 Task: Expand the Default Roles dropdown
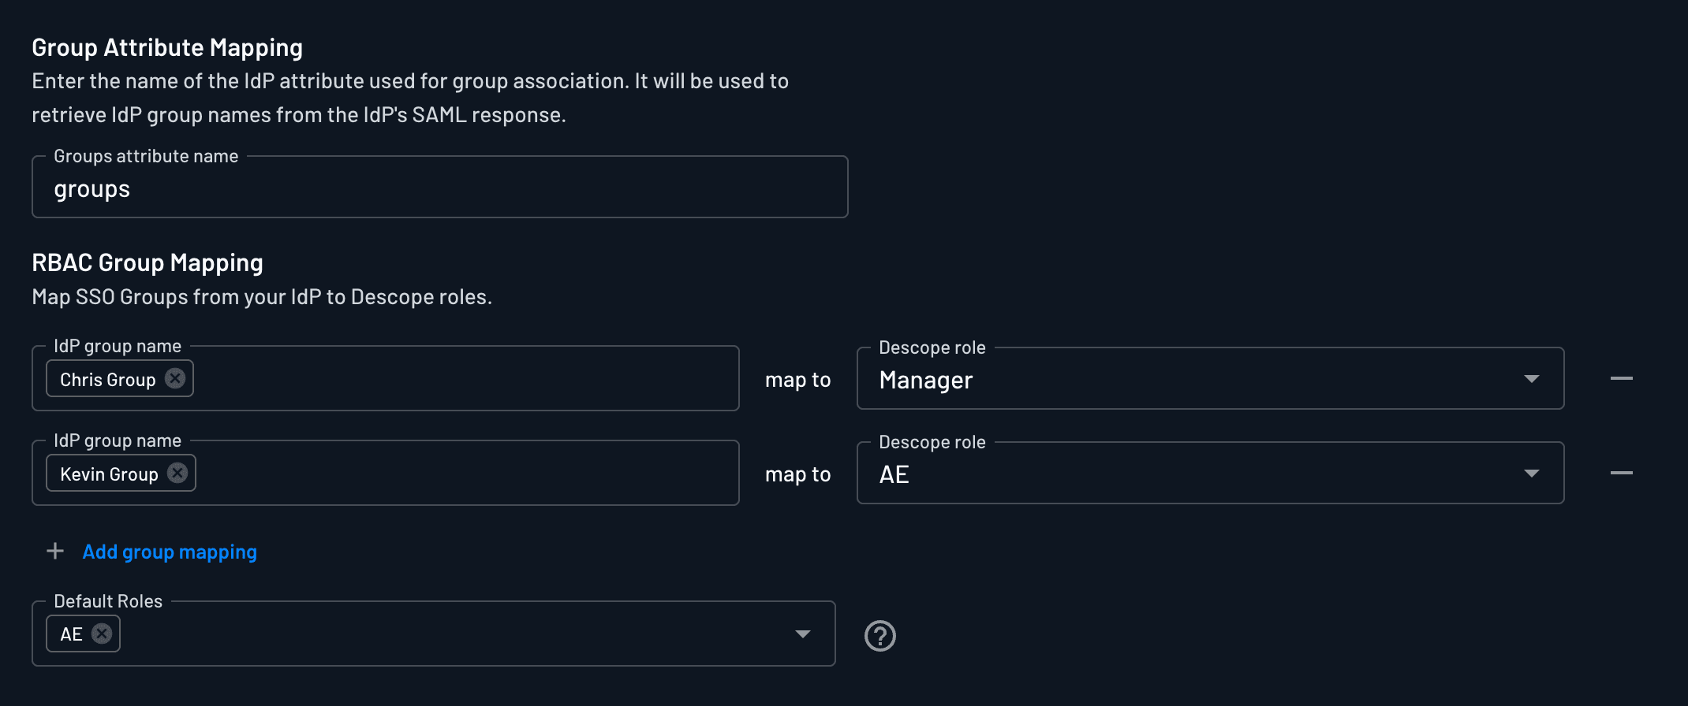803,634
